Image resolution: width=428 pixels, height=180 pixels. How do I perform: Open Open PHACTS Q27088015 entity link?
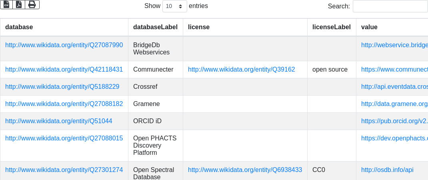tap(64, 138)
